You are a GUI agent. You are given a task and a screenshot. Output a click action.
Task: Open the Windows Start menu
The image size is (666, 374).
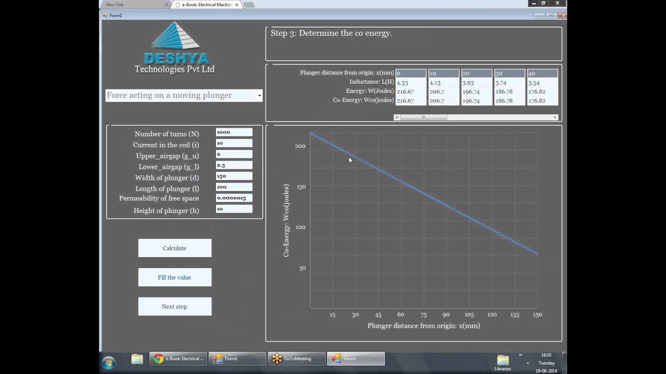click(108, 362)
